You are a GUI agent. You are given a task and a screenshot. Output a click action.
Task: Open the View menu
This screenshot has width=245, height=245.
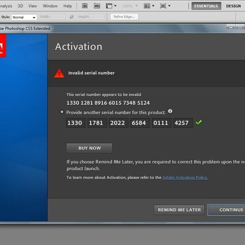[x=32, y=6]
